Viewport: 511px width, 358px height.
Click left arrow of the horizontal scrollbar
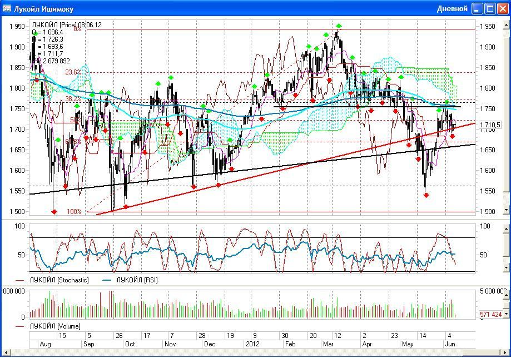tap(6, 353)
